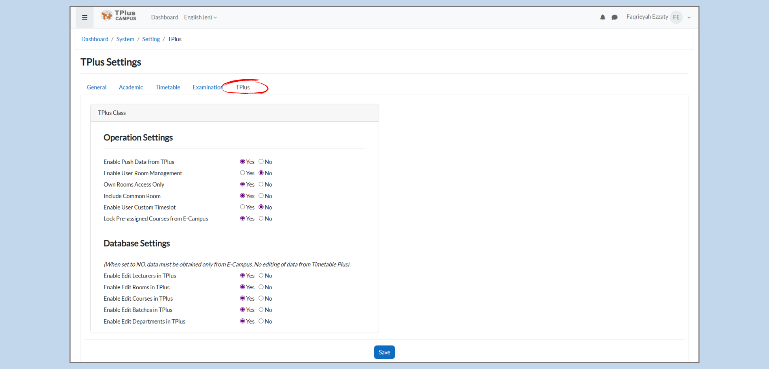Switch to the General tab
This screenshot has height=369, width=769.
(x=97, y=87)
